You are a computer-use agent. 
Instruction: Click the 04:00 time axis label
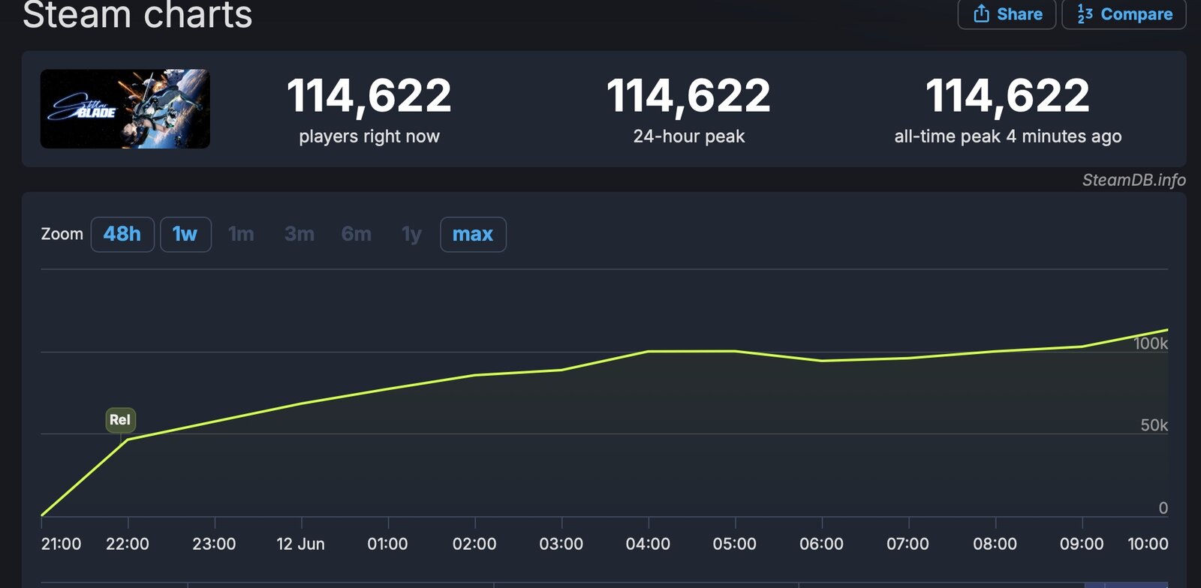[649, 544]
